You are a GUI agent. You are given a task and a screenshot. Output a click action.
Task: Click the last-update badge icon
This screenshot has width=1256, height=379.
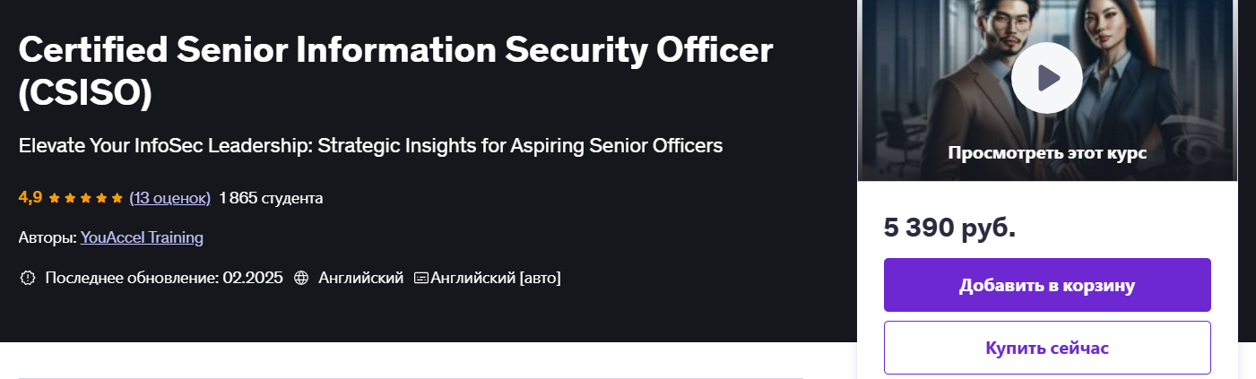tap(27, 278)
